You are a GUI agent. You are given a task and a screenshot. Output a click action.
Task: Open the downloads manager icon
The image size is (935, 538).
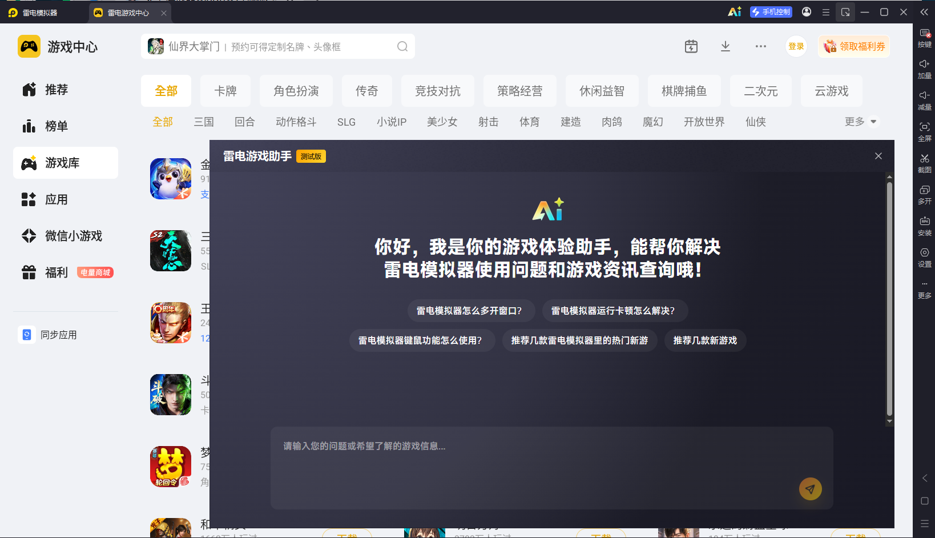coord(726,46)
